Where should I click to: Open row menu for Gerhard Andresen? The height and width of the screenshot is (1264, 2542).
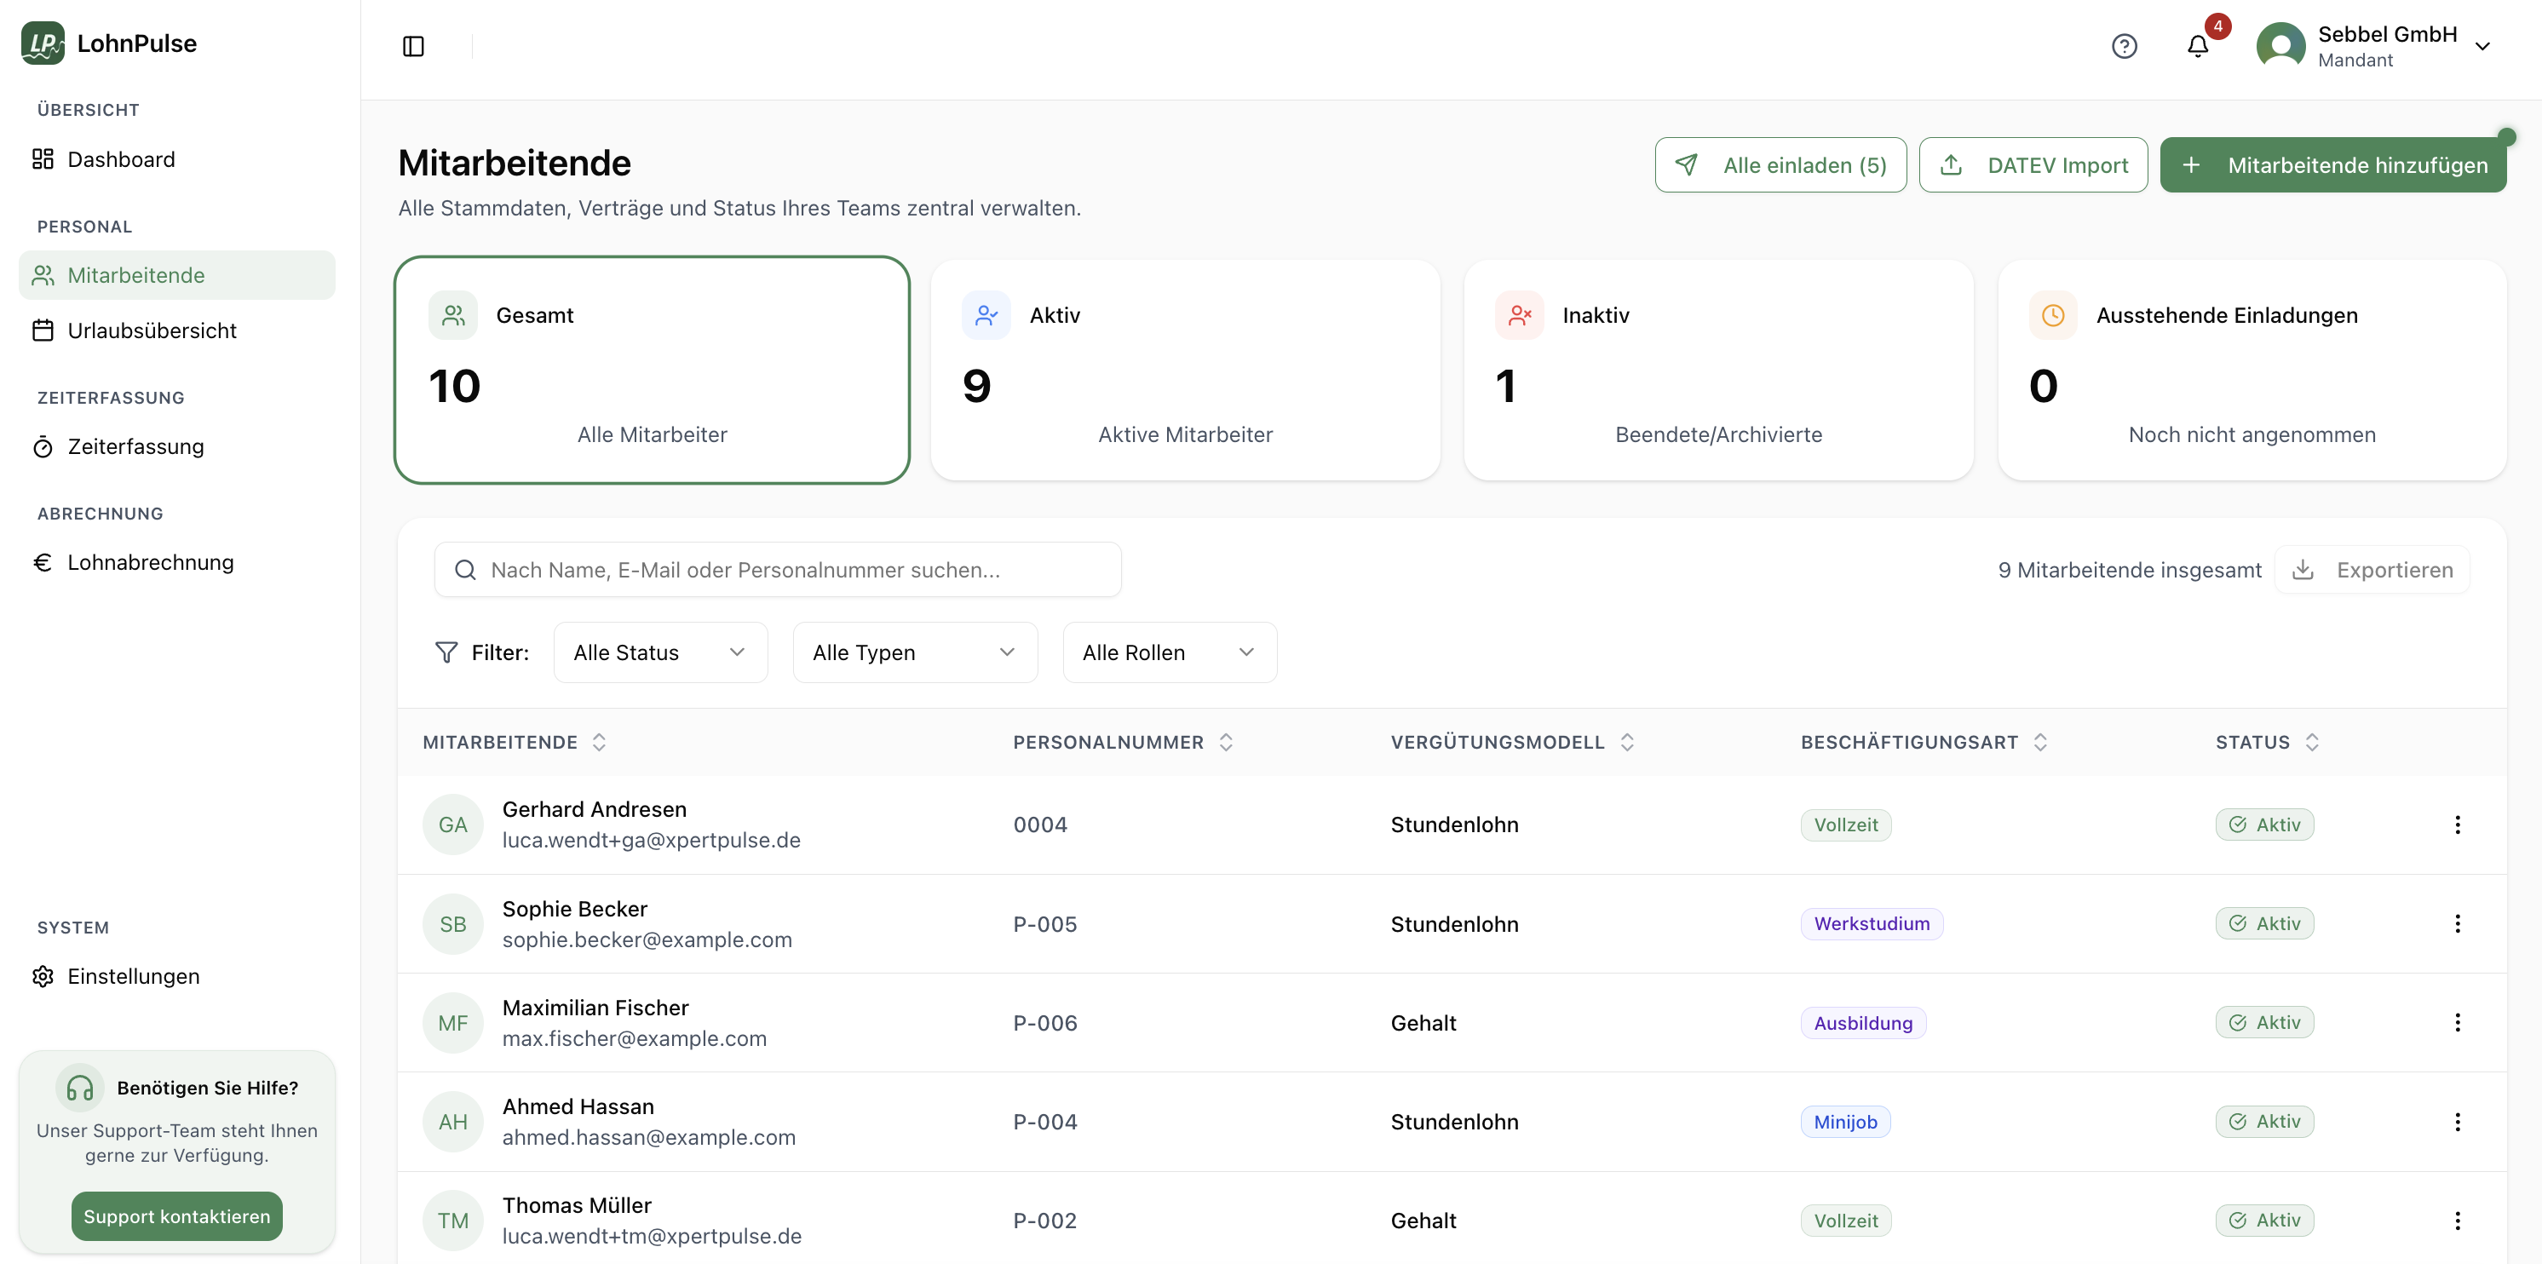(2457, 824)
